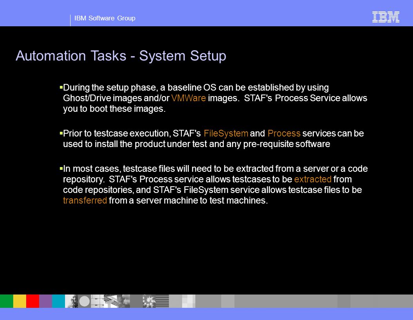
Task: Click the teal square in footer strip
Action: pyautogui.click(x=58, y=301)
